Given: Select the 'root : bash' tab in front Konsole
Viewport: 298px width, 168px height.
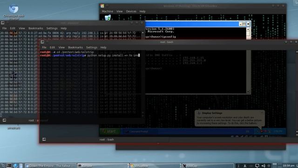Looking at the screenshot, I should pos(107,140).
